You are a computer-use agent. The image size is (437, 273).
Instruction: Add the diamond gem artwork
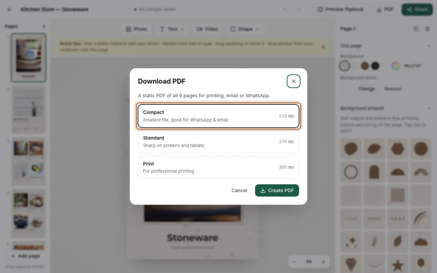click(351, 264)
